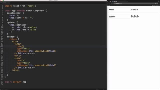This screenshot has width=160, height=90.
Task: Click the rendered aaaaa text beside the input
Action: click(x=134, y=9)
